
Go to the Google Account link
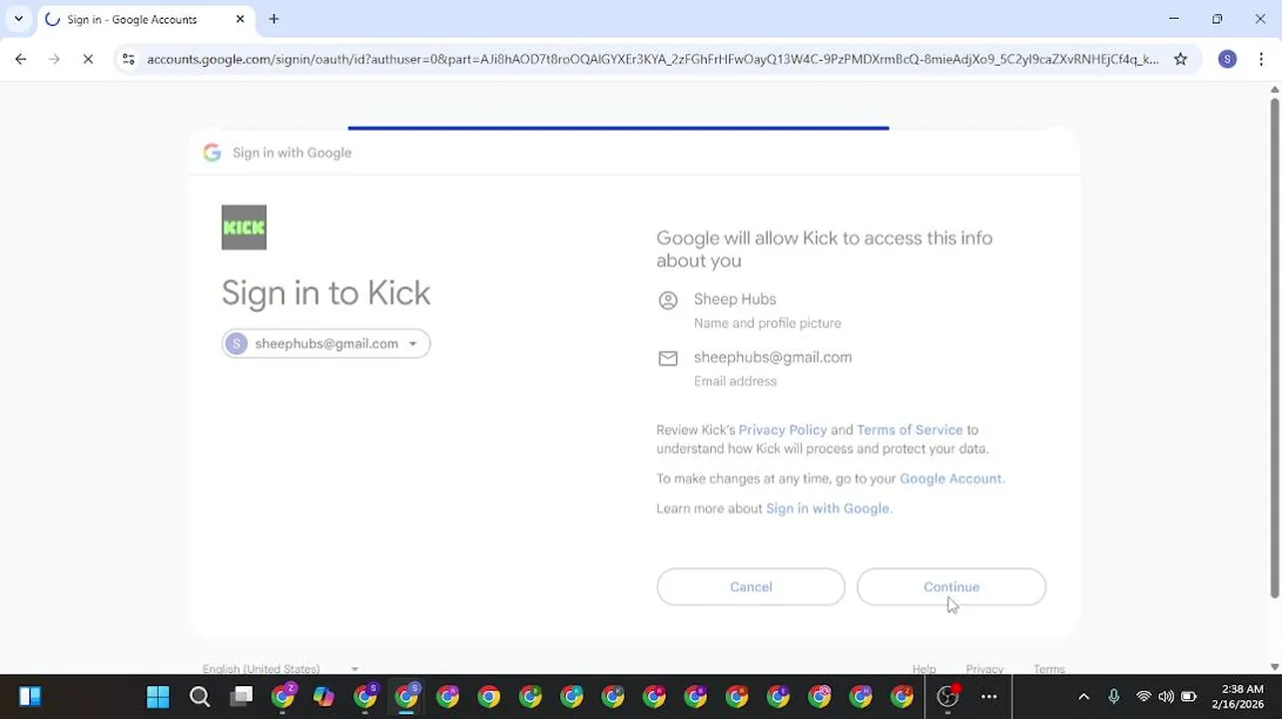(951, 478)
